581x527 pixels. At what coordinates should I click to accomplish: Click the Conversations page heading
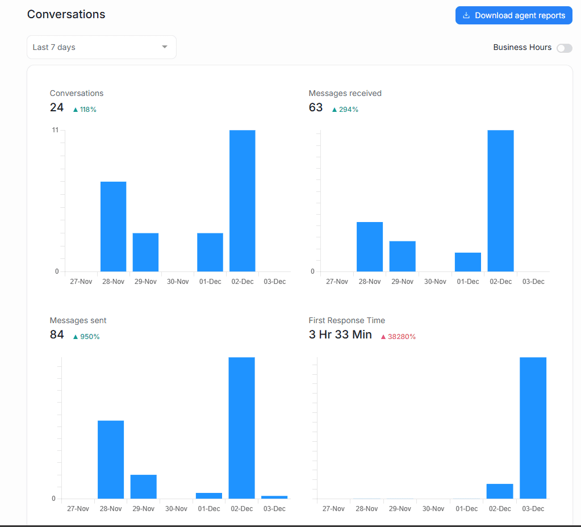[x=66, y=14]
